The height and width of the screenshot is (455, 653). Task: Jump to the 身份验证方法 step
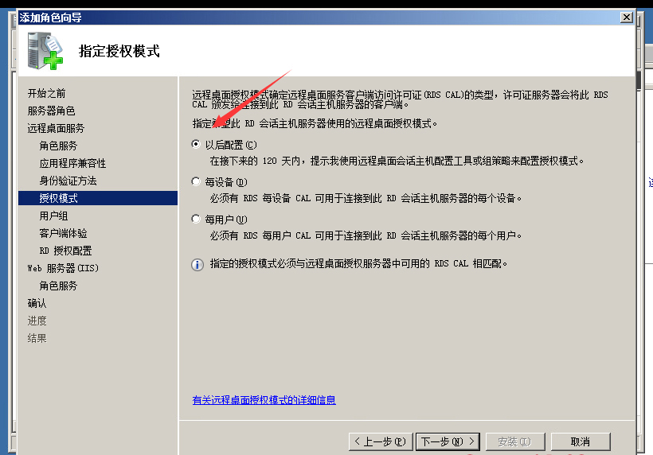[68, 181]
